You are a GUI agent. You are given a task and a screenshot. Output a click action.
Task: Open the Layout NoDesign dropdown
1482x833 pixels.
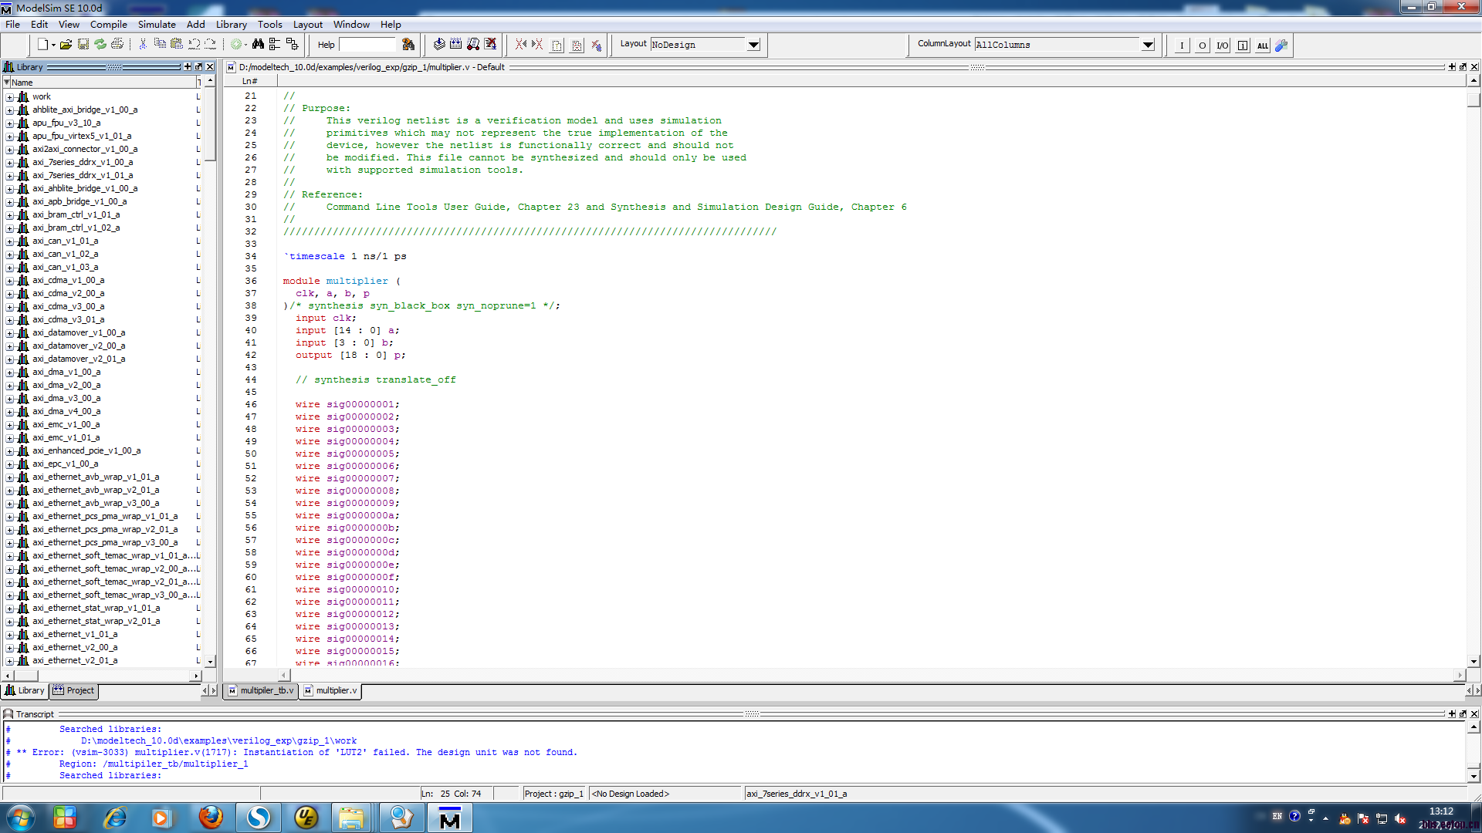pos(753,45)
